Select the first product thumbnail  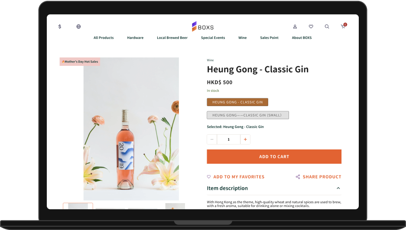coord(78,206)
